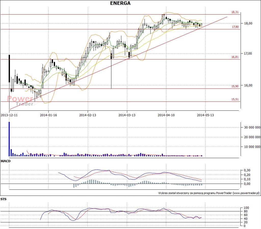261x229 pixels.
Task: Select the 17,80 level label
Action: (235, 27)
